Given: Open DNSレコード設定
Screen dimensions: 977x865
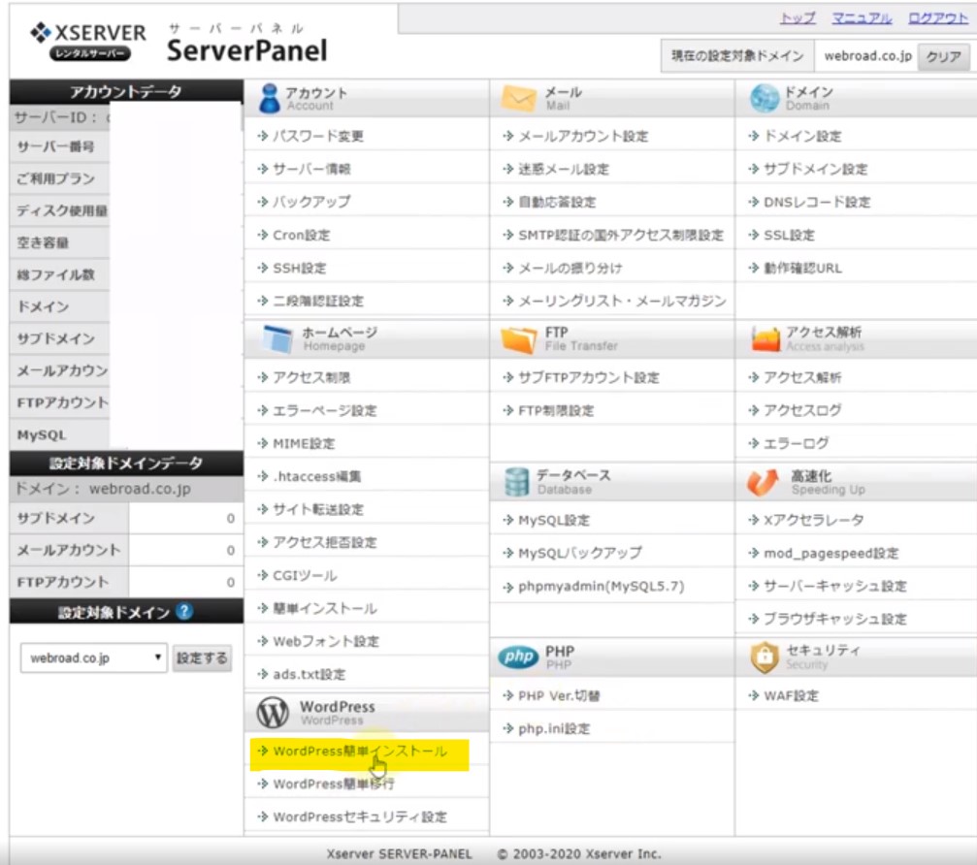Looking at the screenshot, I should (x=817, y=202).
